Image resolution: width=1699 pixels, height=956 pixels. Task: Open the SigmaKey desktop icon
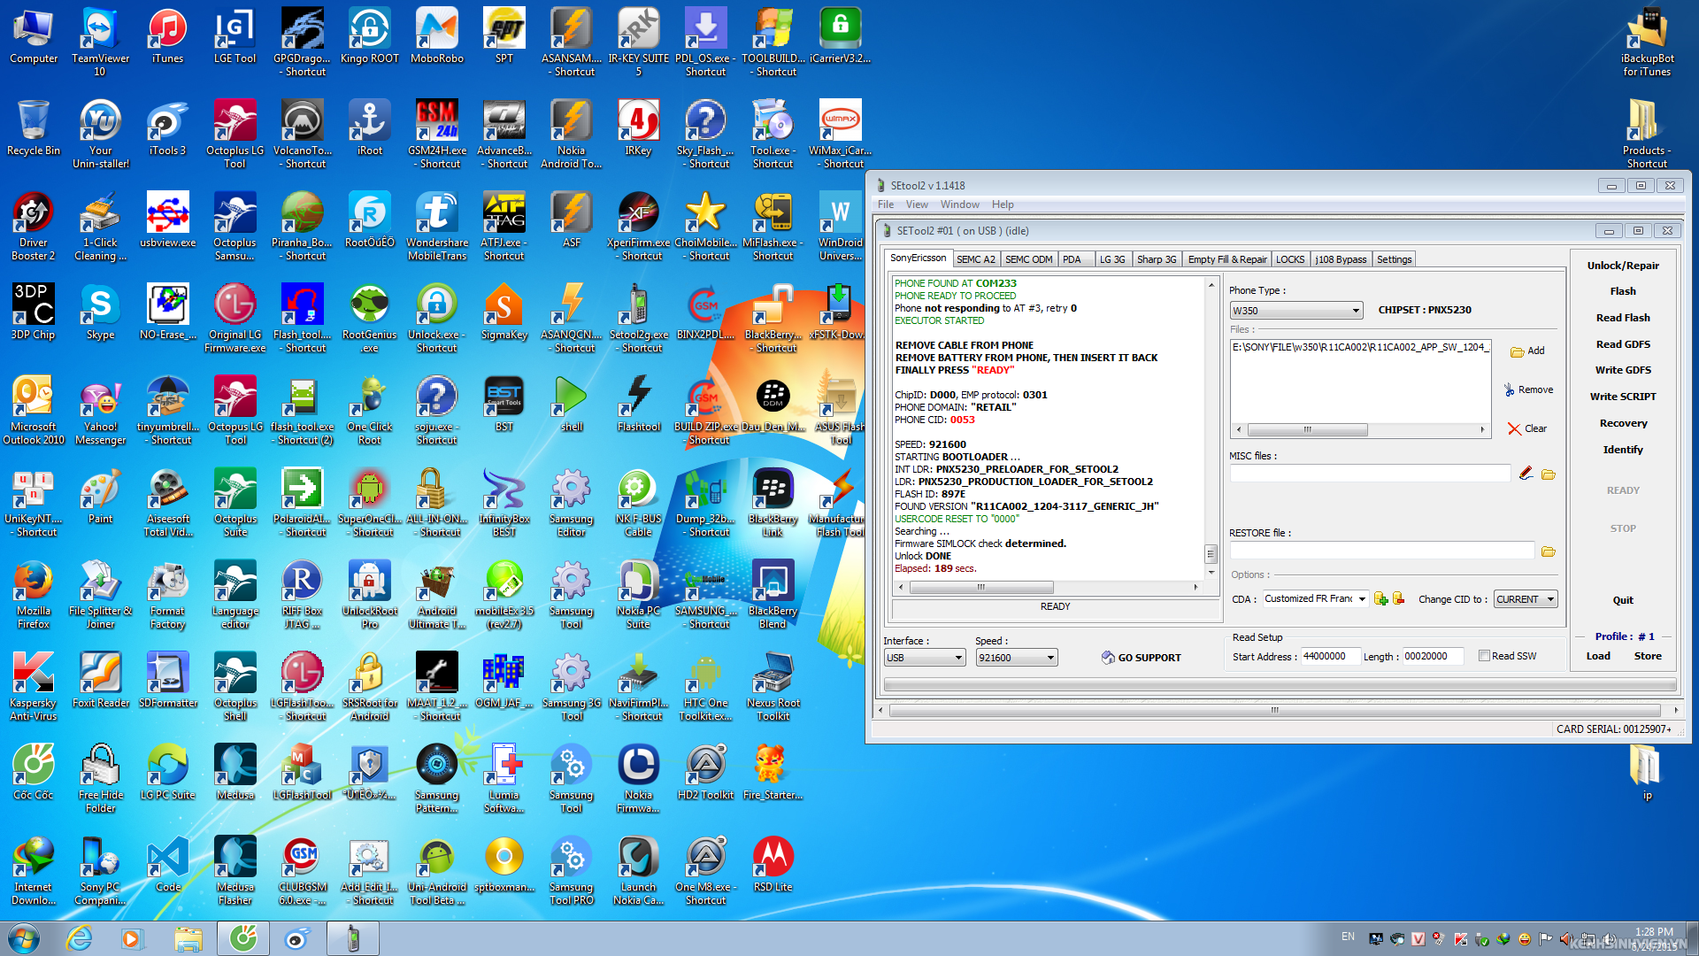click(504, 312)
